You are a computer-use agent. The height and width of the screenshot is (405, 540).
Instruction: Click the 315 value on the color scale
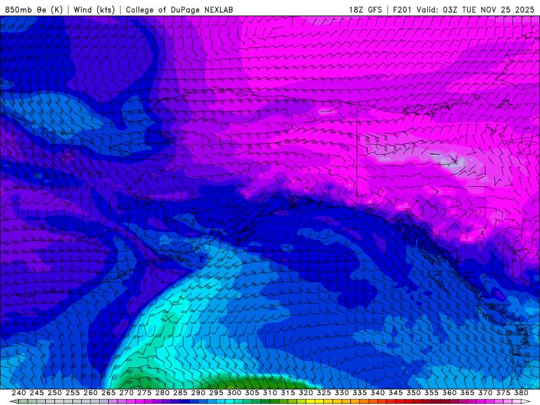tap(288, 393)
